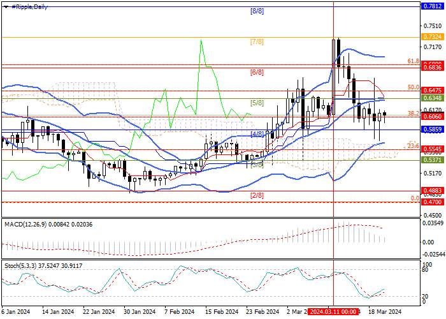Click the [4/8] Murrey level label

click(x=257, y=134)
